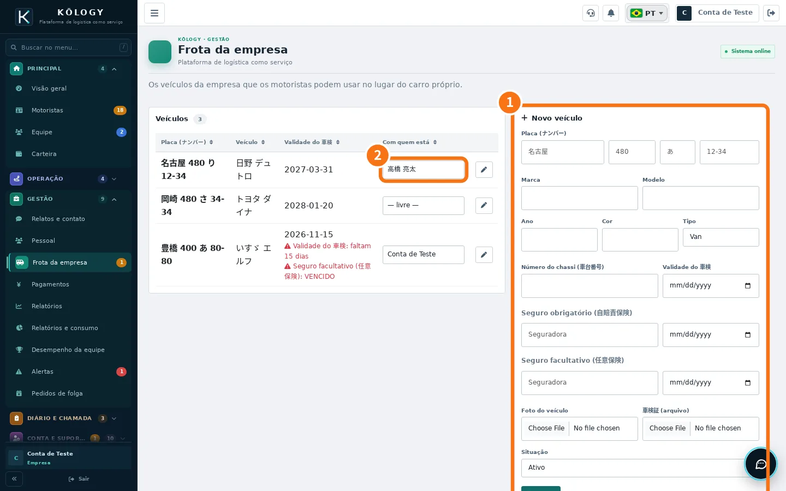Click the Número do chassi field
The image size is (786, 491).
click(589, 286)
